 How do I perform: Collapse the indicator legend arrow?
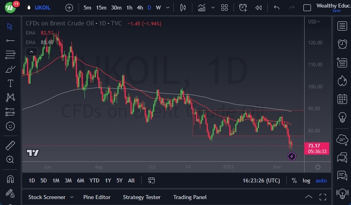[x=31, y=52]
